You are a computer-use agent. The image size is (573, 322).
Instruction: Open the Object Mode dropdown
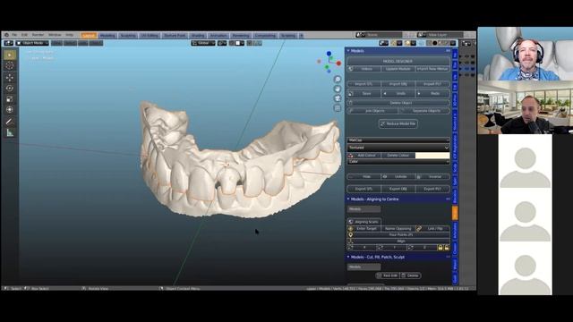[32, 43]
